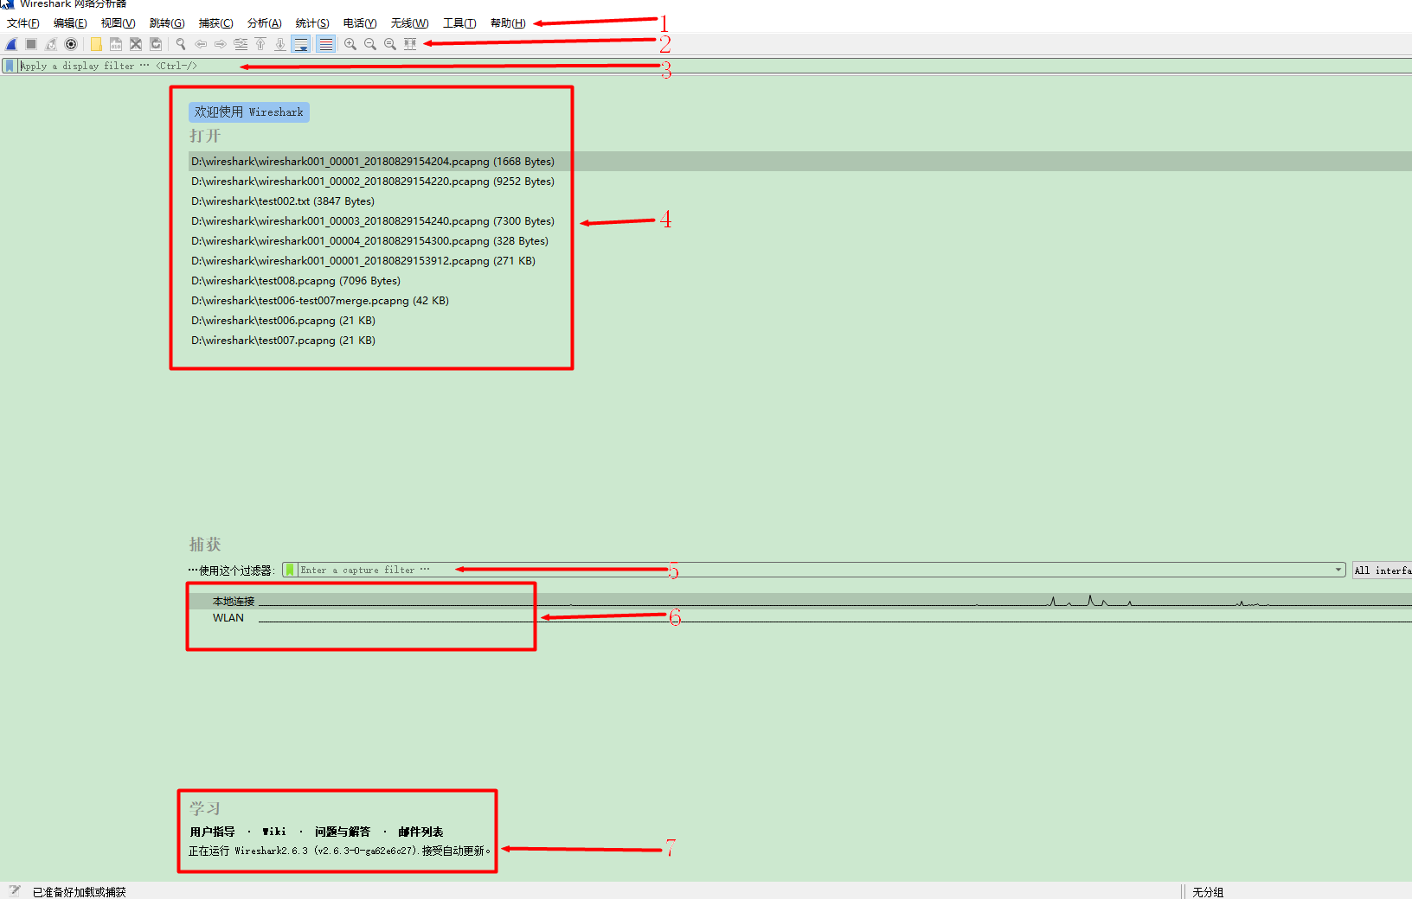Zoom in on packet text

(x=350, y=44)
